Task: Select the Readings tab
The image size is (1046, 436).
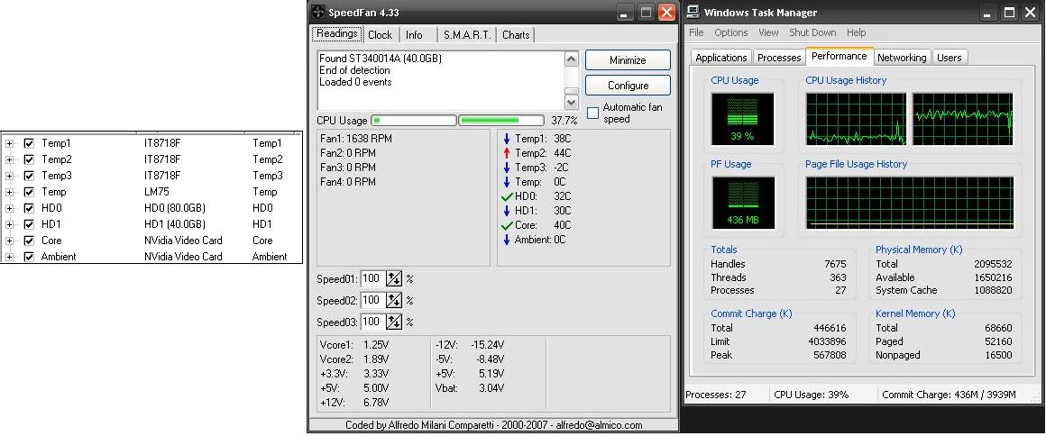Action: (337, 33)
